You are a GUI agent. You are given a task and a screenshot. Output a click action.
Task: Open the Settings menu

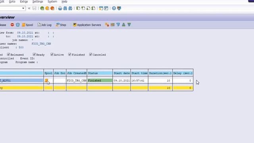38,2
